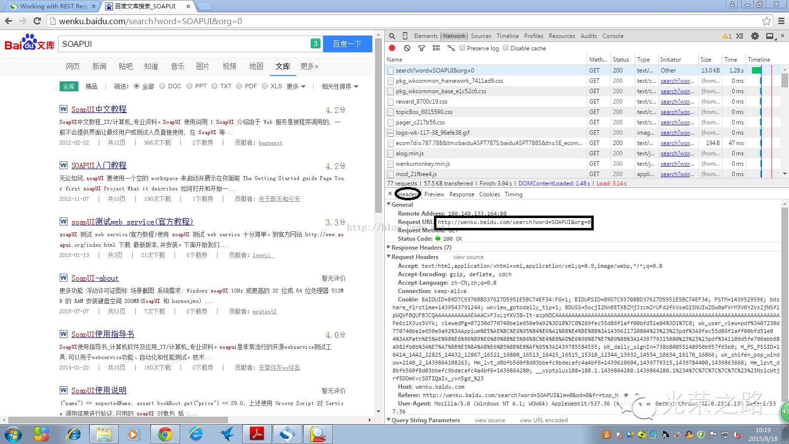Bookmark this page with the star
Image resolution: width=789 pixels, height=444 pixels.
coord(766,21)
